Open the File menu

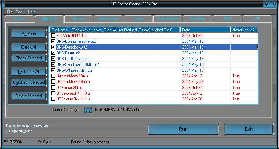click(x=10, y=12)
